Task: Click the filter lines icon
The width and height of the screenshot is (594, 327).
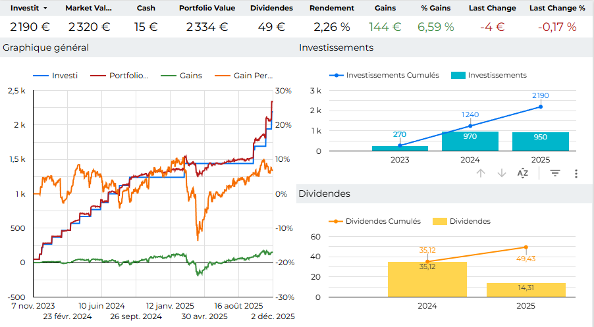Action: coord(555,174)
